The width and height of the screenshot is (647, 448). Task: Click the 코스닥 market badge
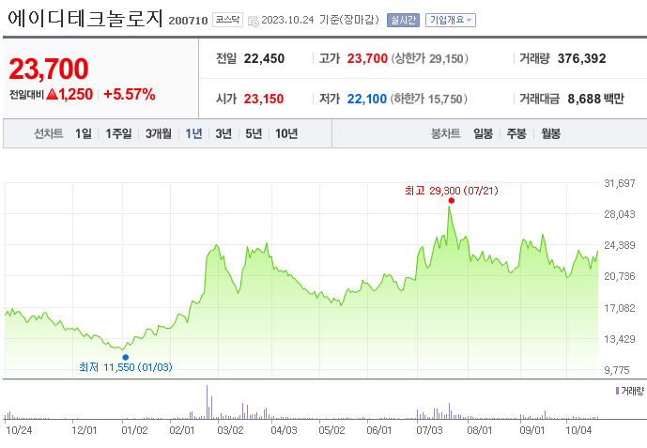click(x=227, y=20)
